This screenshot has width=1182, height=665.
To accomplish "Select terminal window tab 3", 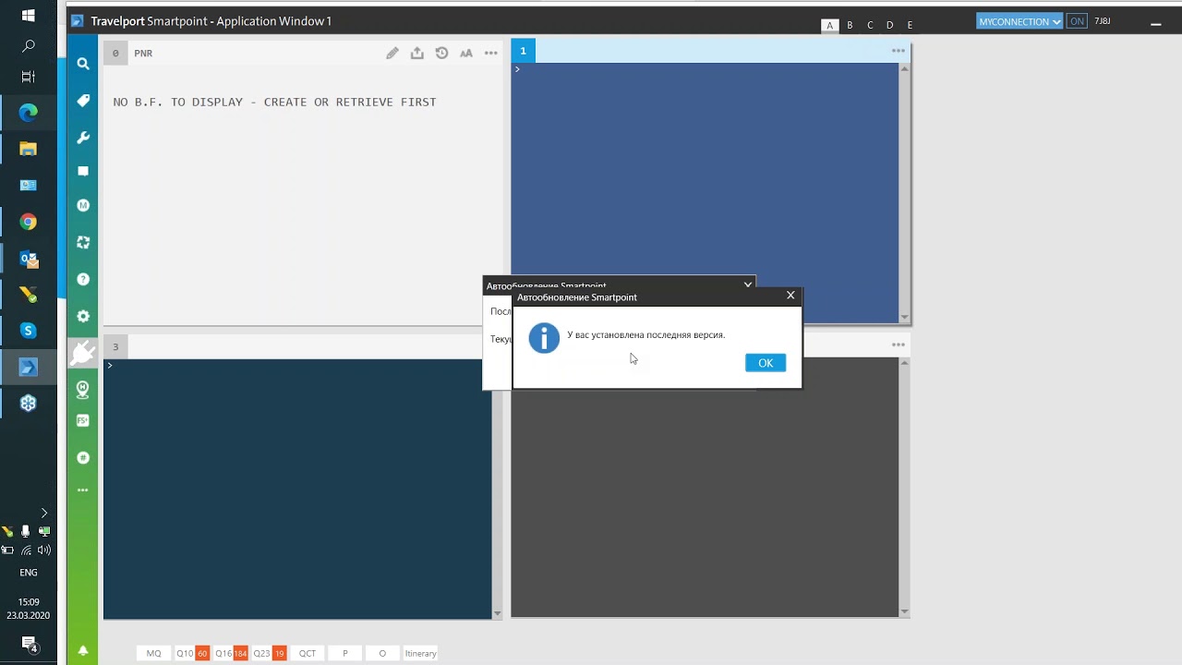I will (115, 346).
